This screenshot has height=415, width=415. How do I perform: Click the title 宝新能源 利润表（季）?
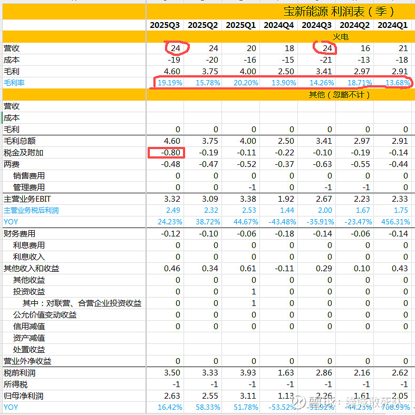click(x=339, y=12)
